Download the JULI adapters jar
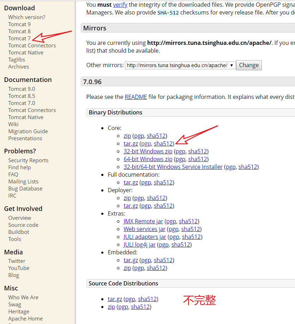Viewport: 295px width, 324px height. coord(145,237)
